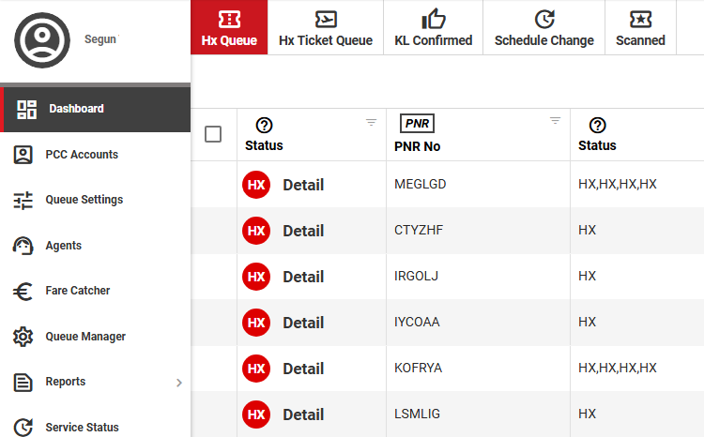Click the HX badge for LSMLIG
Image resolution: width=704 pixels, height=437 pixels.
coord(256,414)
